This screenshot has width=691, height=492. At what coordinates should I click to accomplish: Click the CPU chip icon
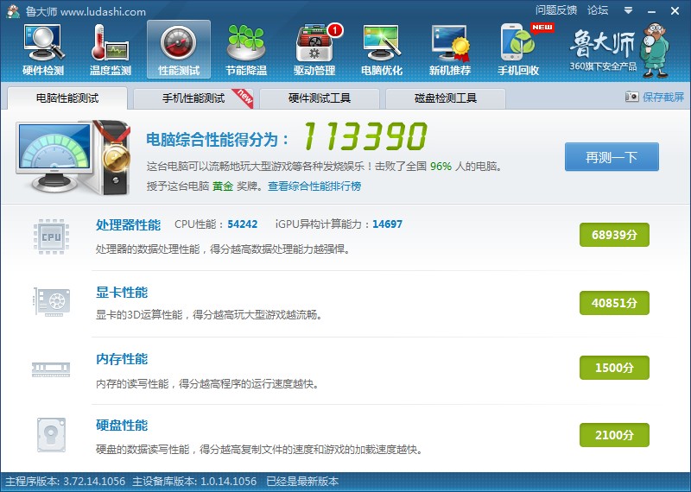(x=51, y=237)
